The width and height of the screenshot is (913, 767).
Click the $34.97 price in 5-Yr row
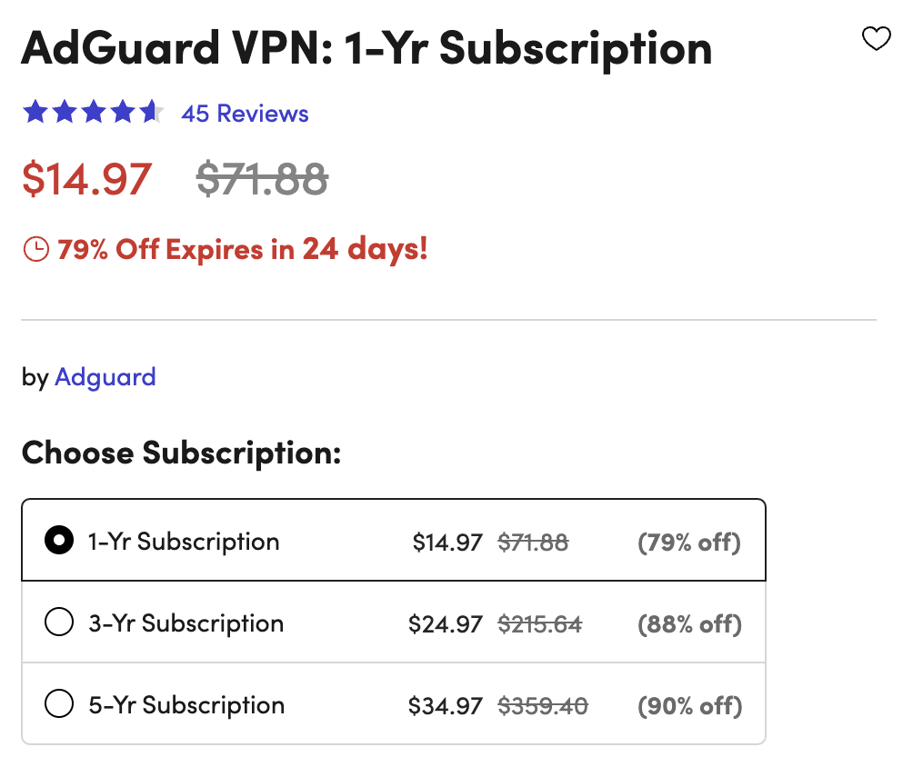446,706
